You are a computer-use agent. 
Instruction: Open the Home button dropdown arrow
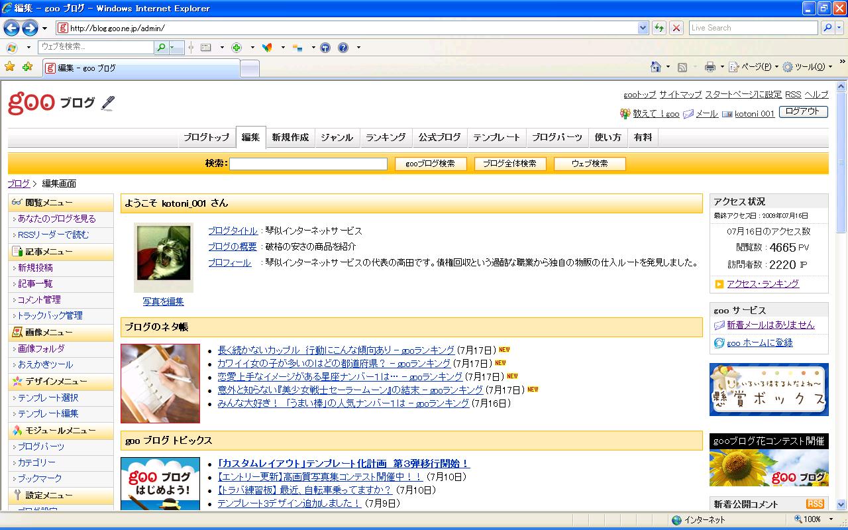(x=668, y=67)
